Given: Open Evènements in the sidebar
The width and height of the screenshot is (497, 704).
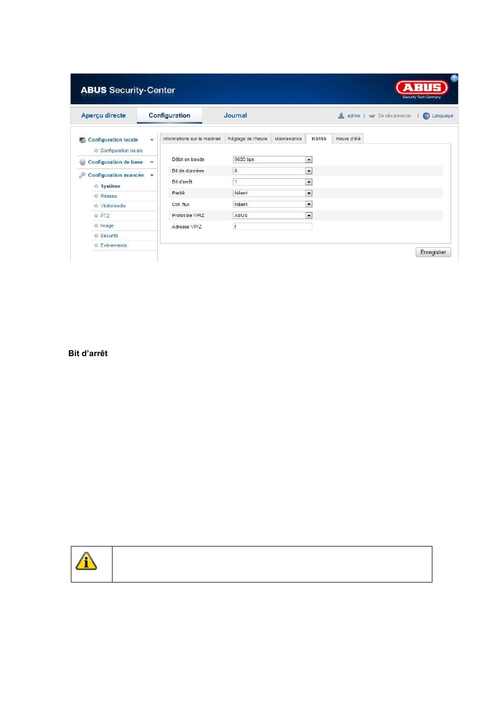Looking at the screenshot, I should click(x=114, y=246).
